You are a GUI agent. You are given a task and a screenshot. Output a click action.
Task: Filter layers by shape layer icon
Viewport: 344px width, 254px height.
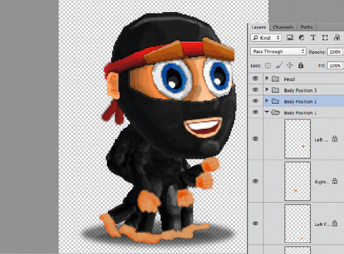[325, 38]
